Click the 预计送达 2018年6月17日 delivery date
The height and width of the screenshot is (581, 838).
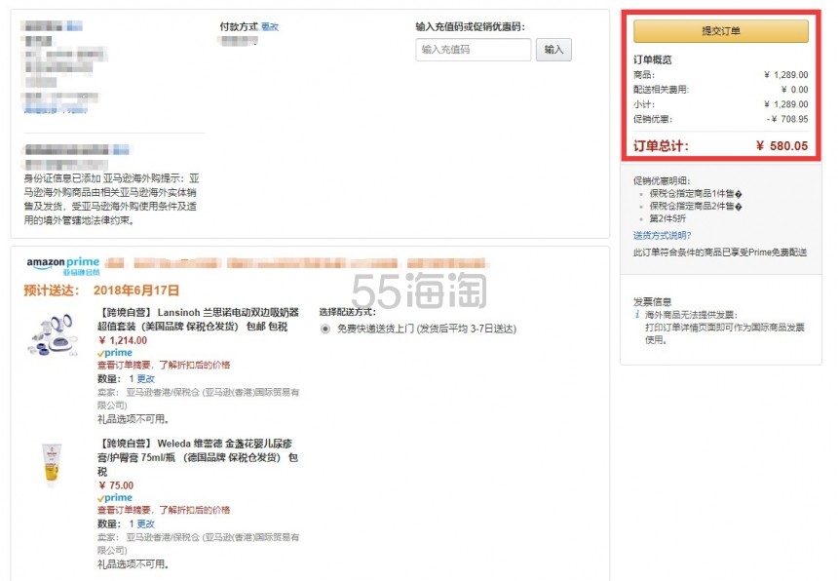[x=101, y=290]
